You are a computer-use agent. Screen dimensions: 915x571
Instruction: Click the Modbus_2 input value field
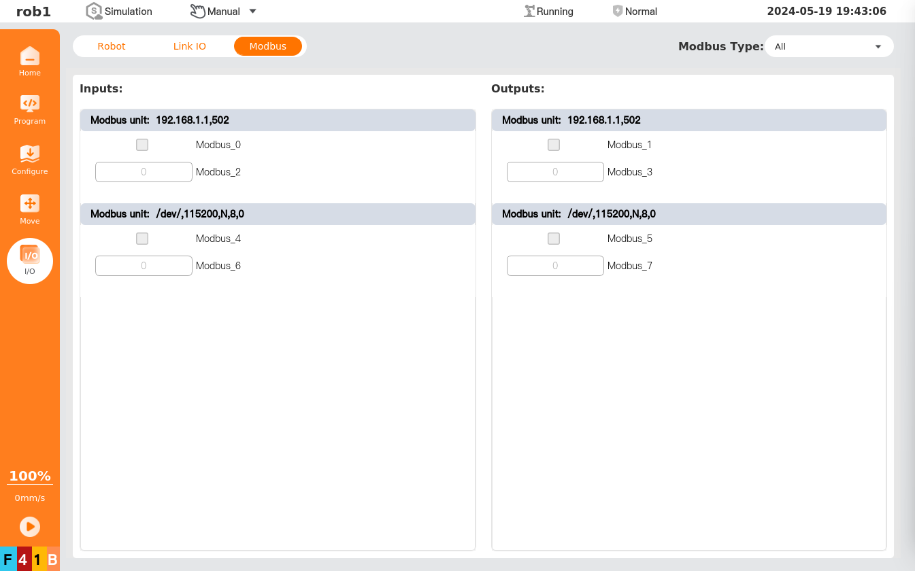click(x=143, y=171)
